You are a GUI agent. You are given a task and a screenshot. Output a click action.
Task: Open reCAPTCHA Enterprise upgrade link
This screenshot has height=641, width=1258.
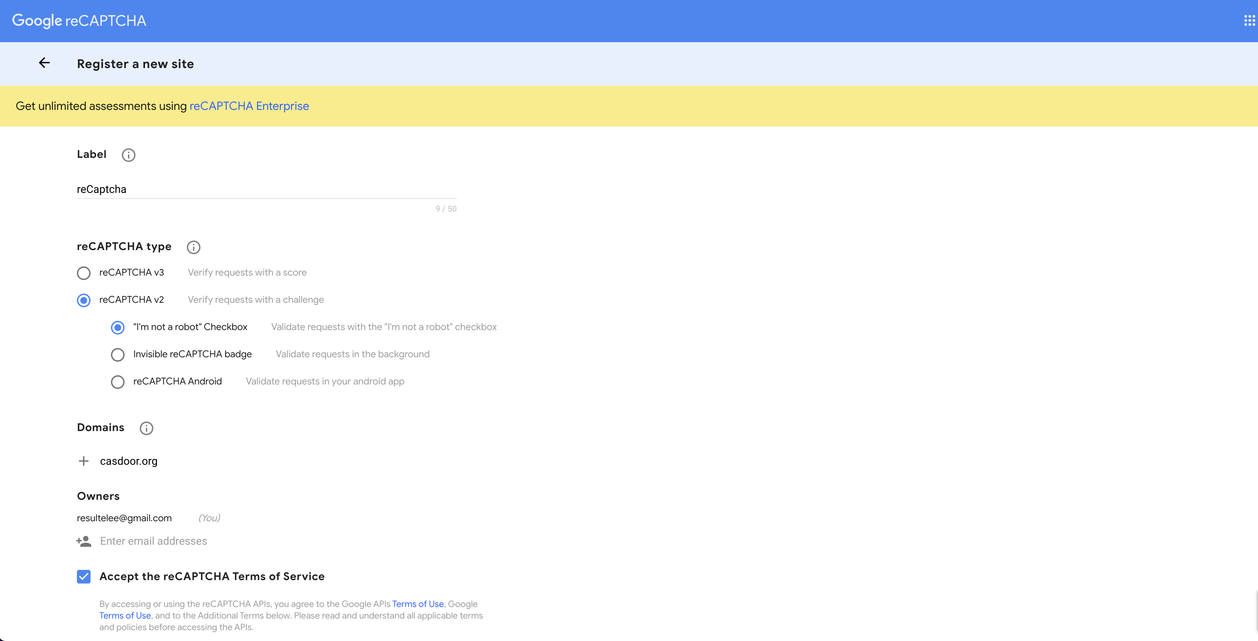tap(248, 105)
